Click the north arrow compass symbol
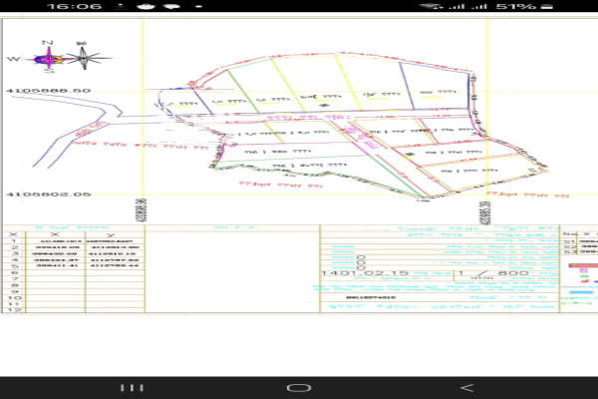 (x=50, y=58)
